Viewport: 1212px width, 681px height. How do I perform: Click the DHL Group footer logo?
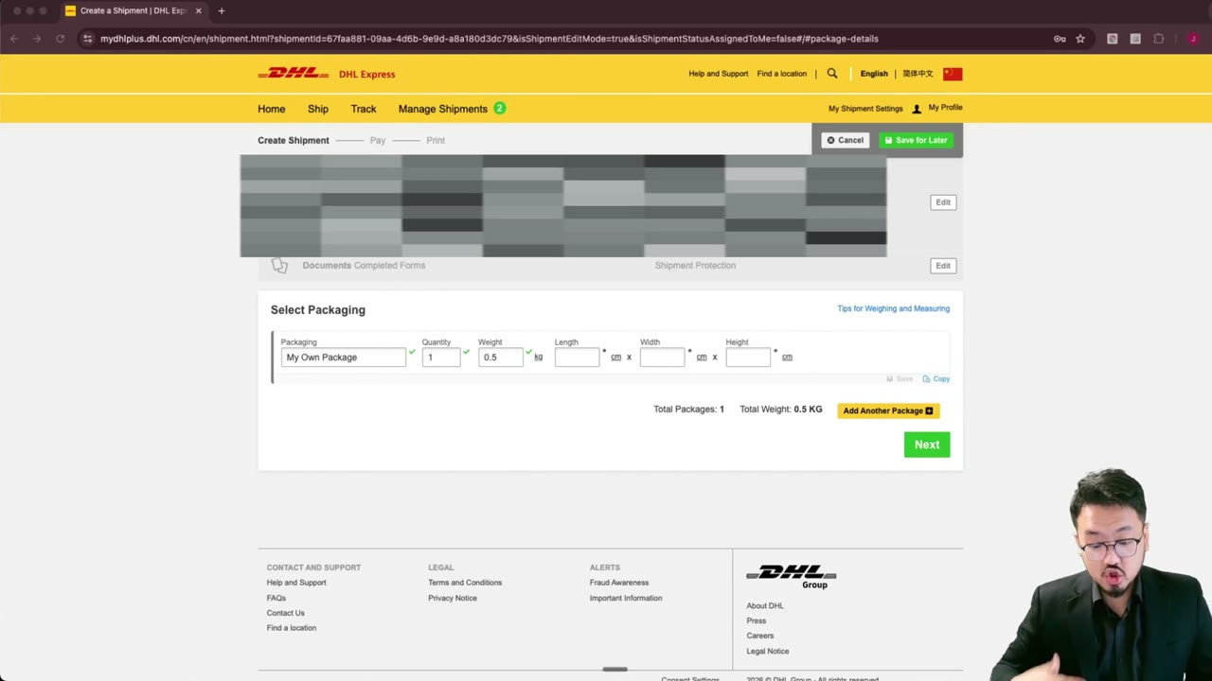792,577
